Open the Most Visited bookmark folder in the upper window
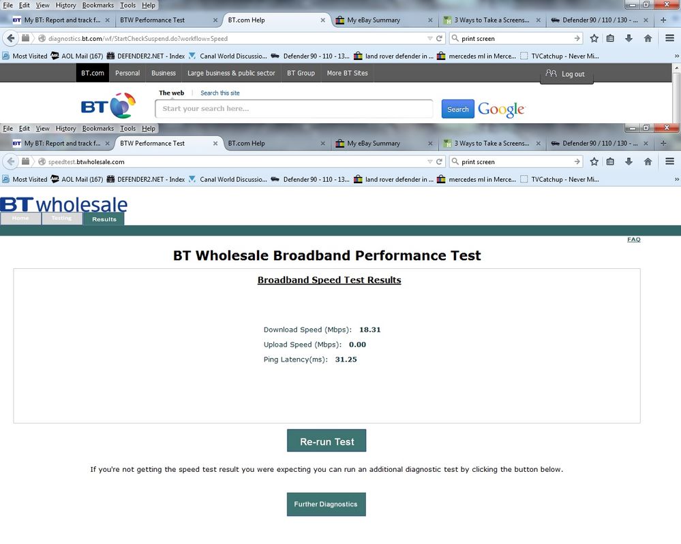The image size is (681, 544). 25,56
